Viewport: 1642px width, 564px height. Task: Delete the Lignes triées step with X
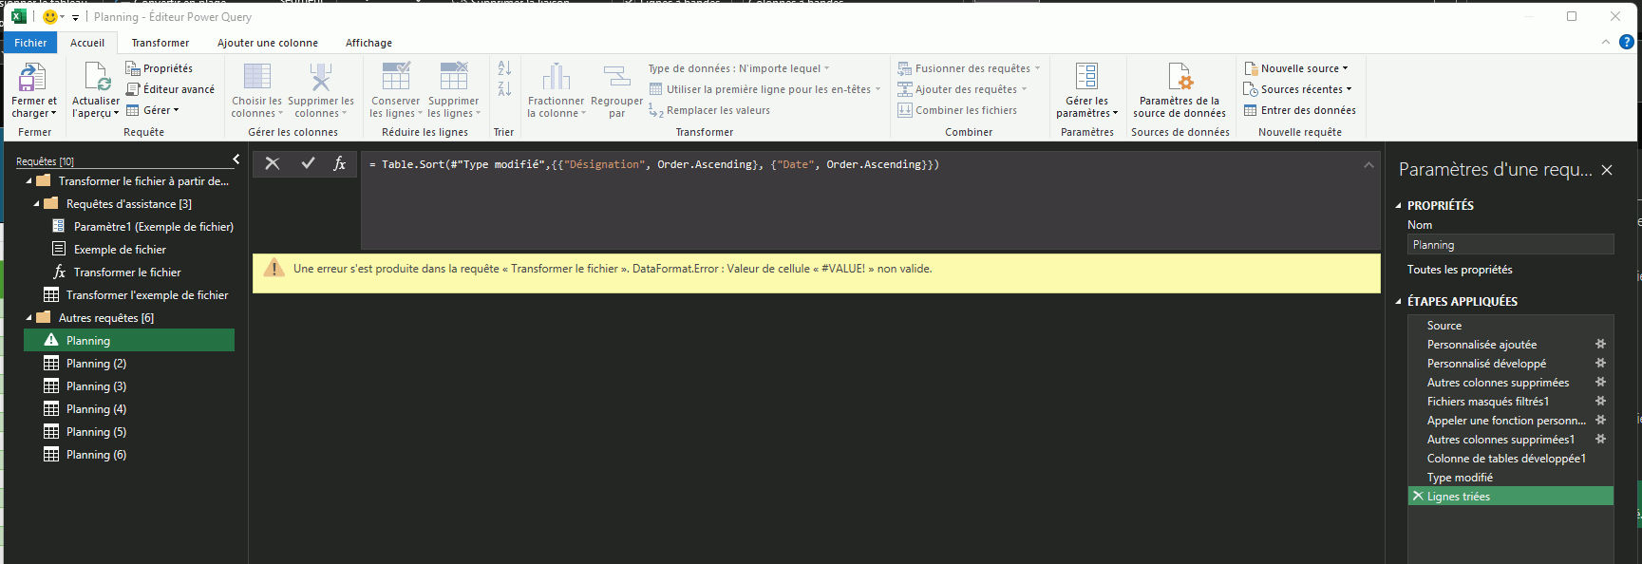coord(1418,496)
